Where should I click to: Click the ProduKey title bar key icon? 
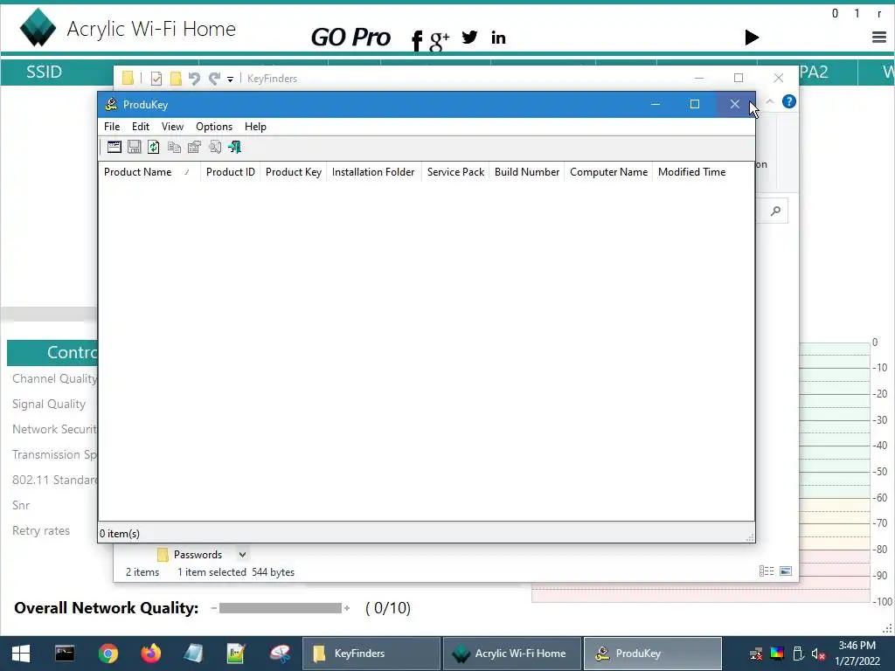(x=111, y=105)
